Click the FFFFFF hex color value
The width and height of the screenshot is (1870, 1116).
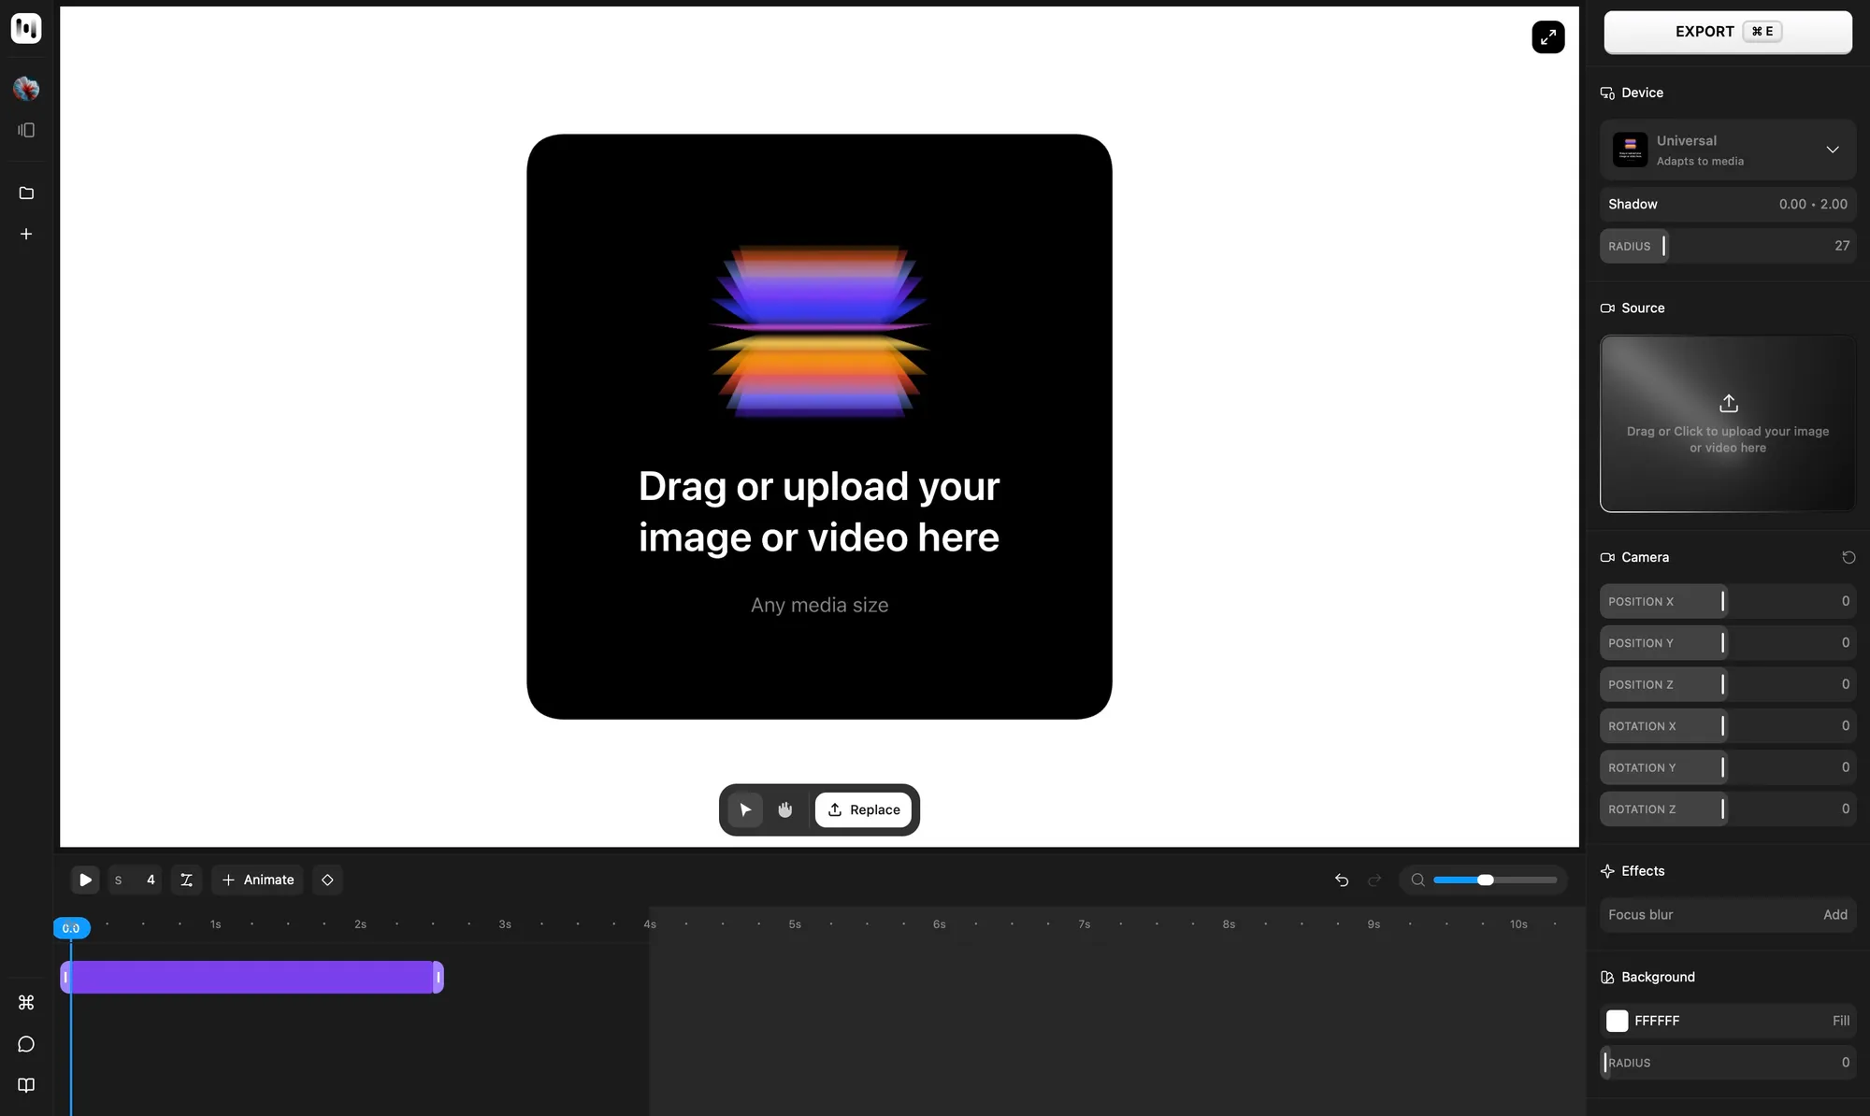pyautogui.click(x=1657, y=1021)
